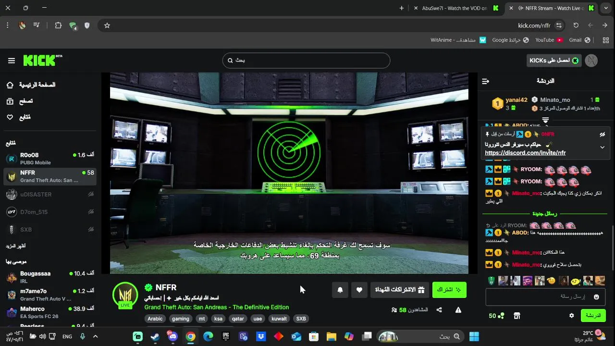Select SXB offline channel
615x346 pixels.
[50, 230]
